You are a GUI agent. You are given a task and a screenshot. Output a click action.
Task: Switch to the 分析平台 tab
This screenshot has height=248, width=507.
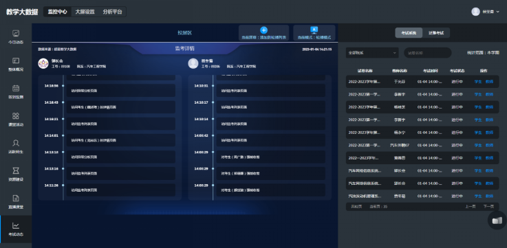pyautogui.click(x=113, y=12)
